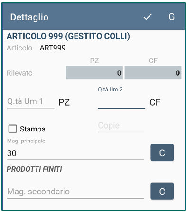Focus the Q.tà Um 1 input field
The height and width of the screenshot is (212, 187).
(30, 102)
